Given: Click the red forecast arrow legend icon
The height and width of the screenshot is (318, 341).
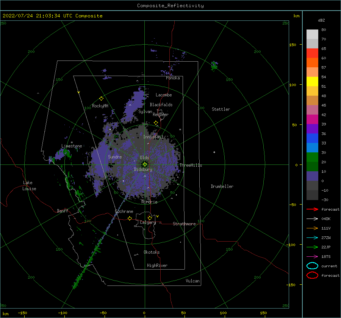Looking at the screenshot, I should click(x=312, y=209).
